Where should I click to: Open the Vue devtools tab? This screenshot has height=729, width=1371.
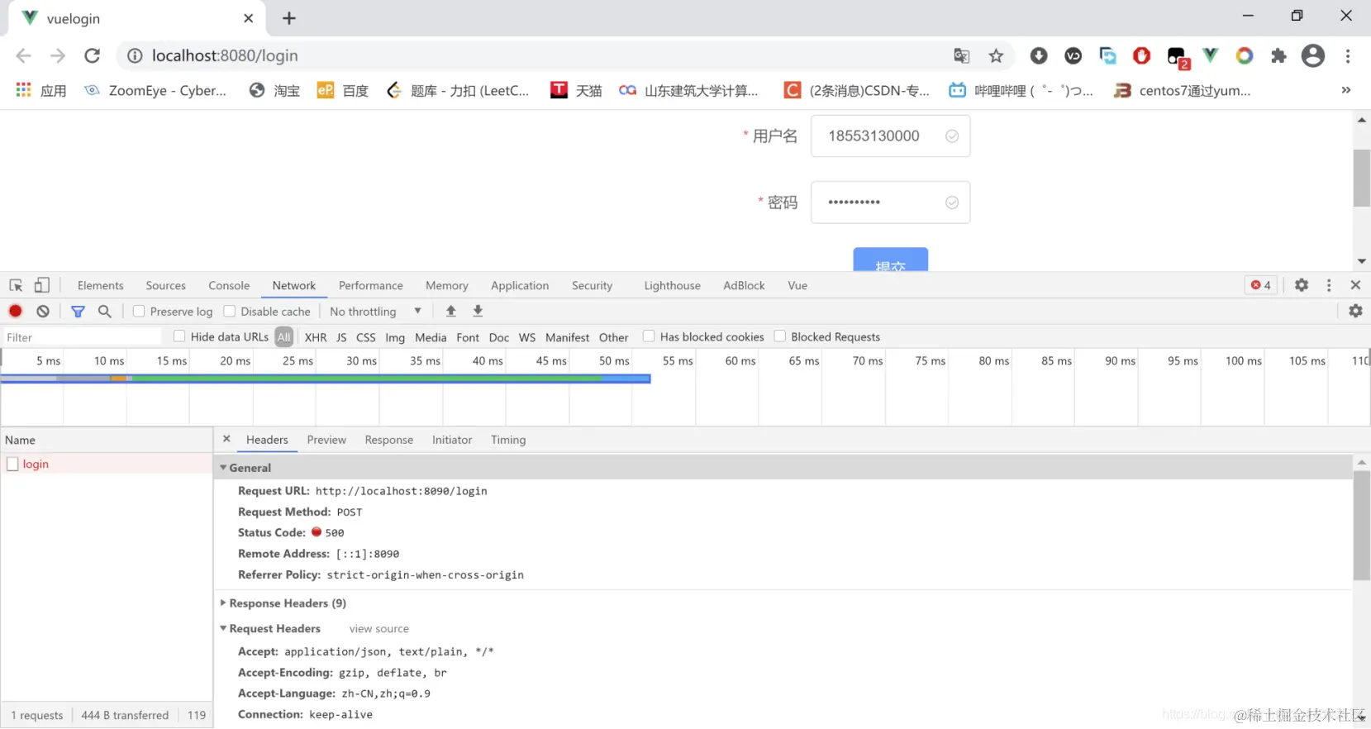797,285
